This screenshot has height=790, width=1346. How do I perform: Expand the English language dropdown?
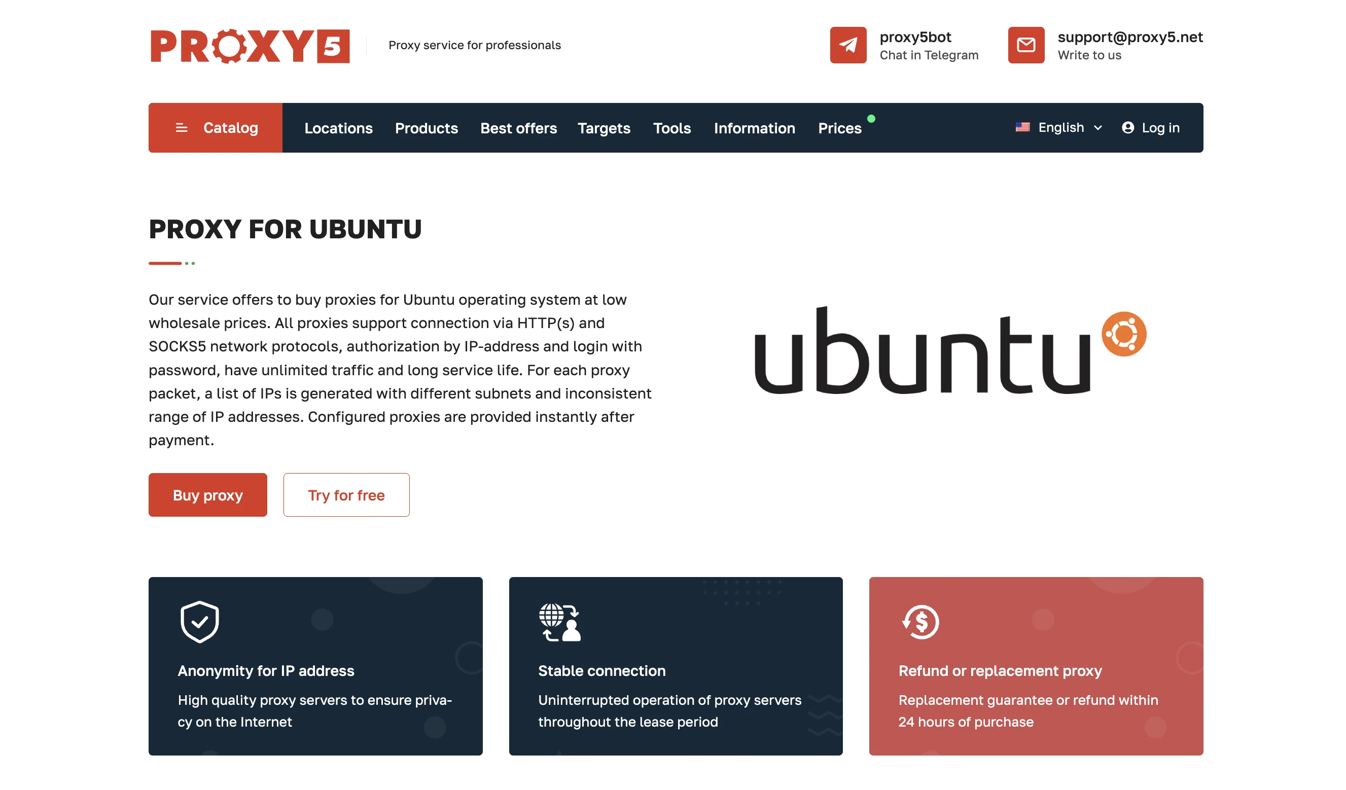coord(1058,128)
